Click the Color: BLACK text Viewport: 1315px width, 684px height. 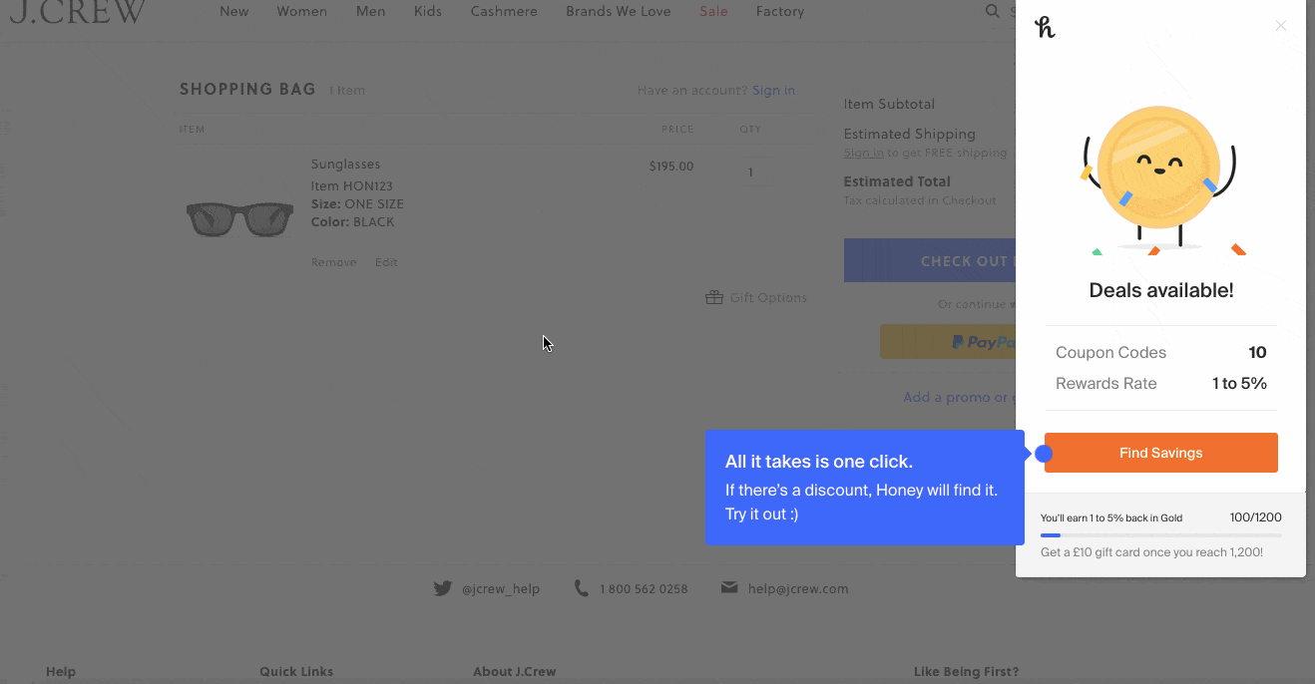click(353, 222)
